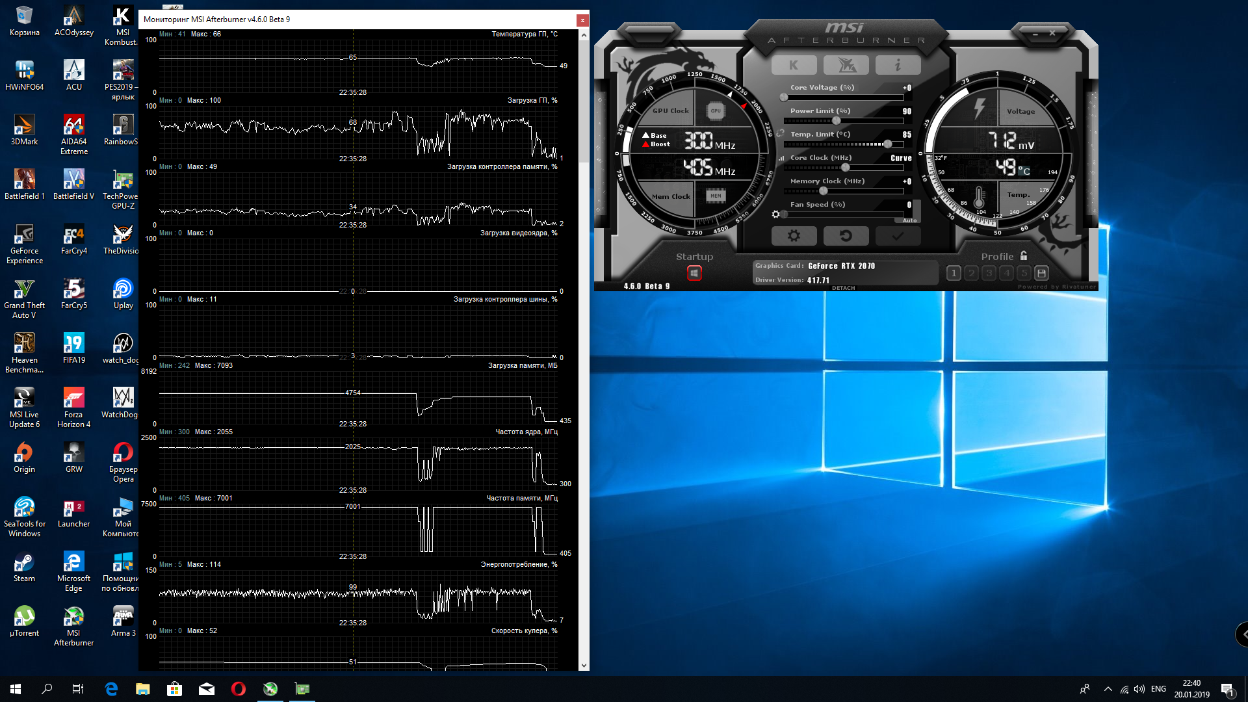This screenshot has width=1248, height=702.
Task: Apply settings with the checkmark button
Action: coord(898,236)
